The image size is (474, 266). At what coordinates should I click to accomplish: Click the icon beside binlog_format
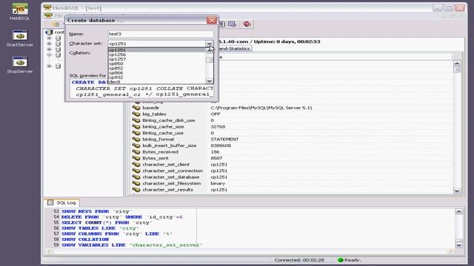pyautogui.click(x=136, y=140)
